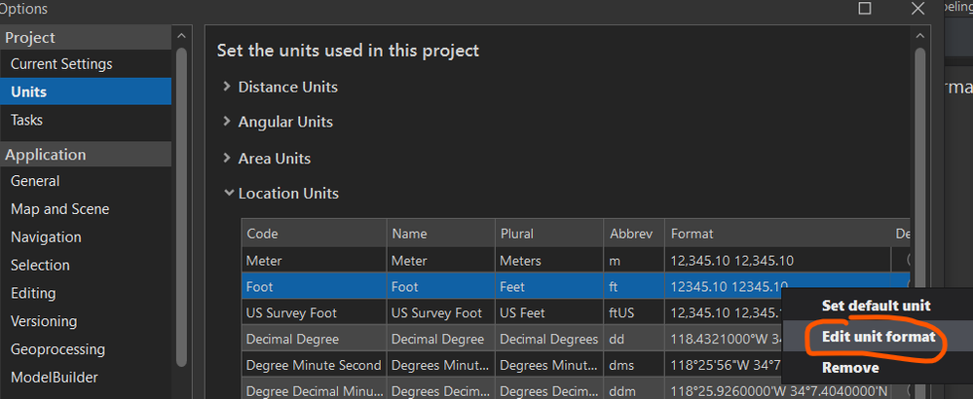Screen dimensions: 973x399
Task: Open the General application options
Action: click(35, 182)
